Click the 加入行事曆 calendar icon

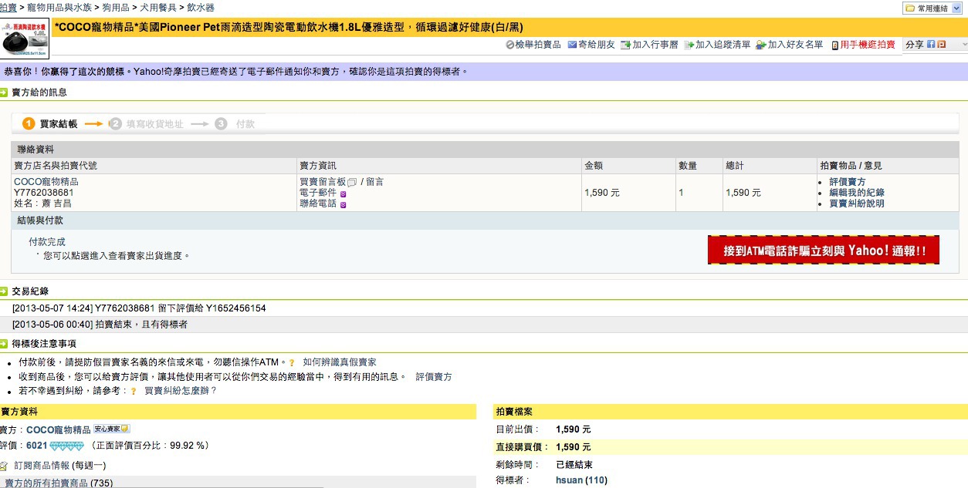pyautogui.click(x=625, y=45)
